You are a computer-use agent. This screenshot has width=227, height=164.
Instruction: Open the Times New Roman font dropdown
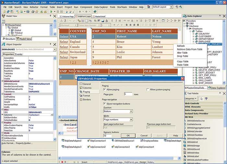click(x=99, y=25)
